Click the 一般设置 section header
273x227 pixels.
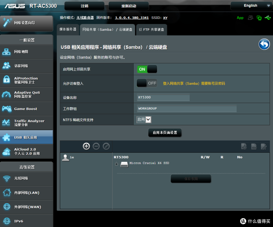coord(27,40)
